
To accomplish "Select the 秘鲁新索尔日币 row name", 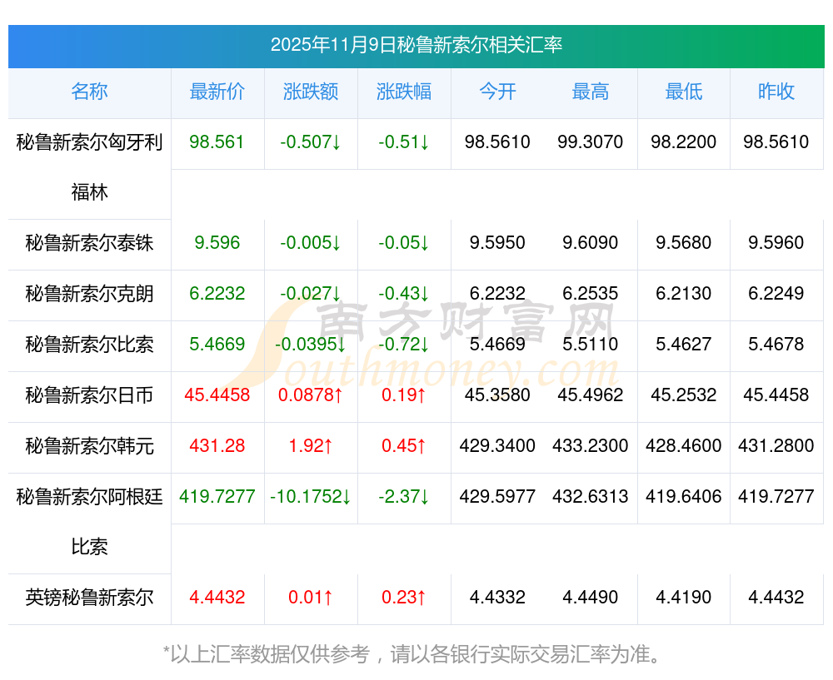I will click(89, 395).
